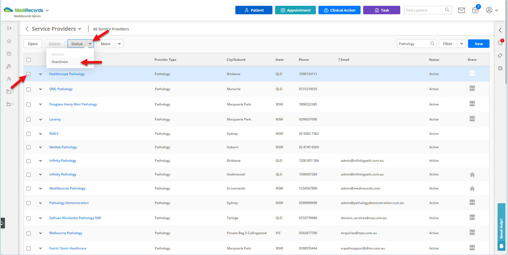Open the mail envelope icon
Viewport: 508px width, 255px height.
461,10
